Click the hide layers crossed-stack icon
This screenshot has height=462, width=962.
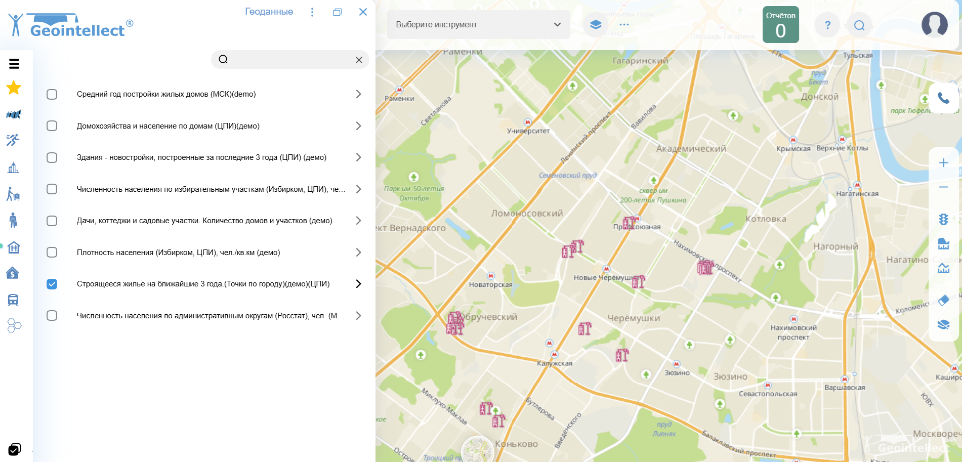tap(943, 324)
